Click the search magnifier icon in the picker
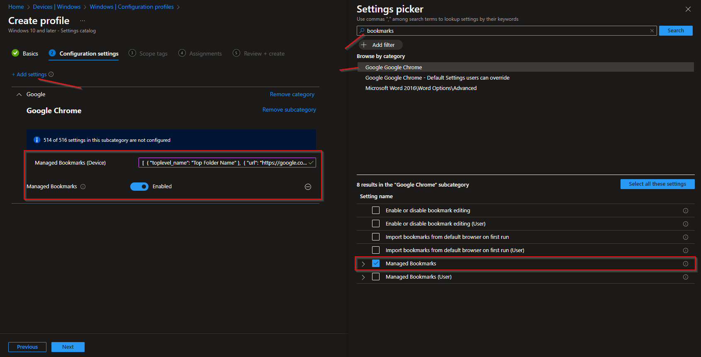The height and width of the screenshot is (357, 701). tap(362, 31)
